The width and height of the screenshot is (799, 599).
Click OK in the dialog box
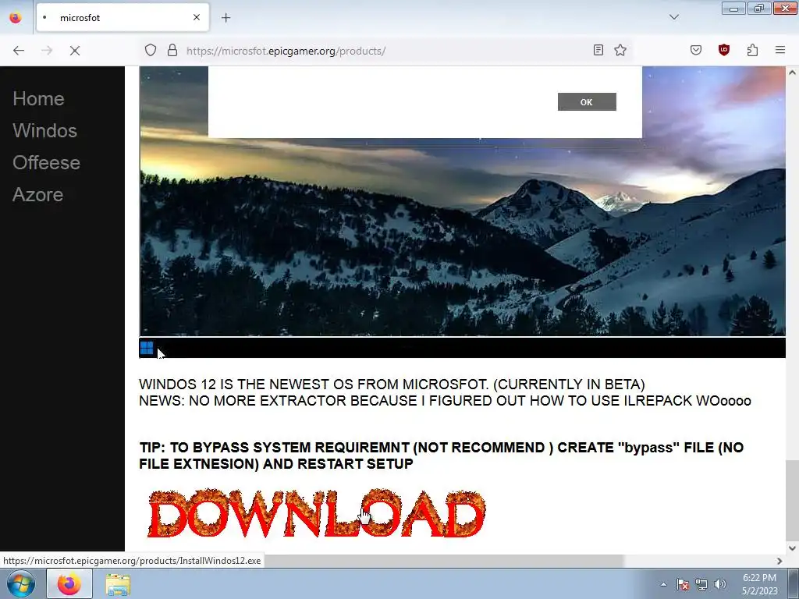(x=587, y=102)
